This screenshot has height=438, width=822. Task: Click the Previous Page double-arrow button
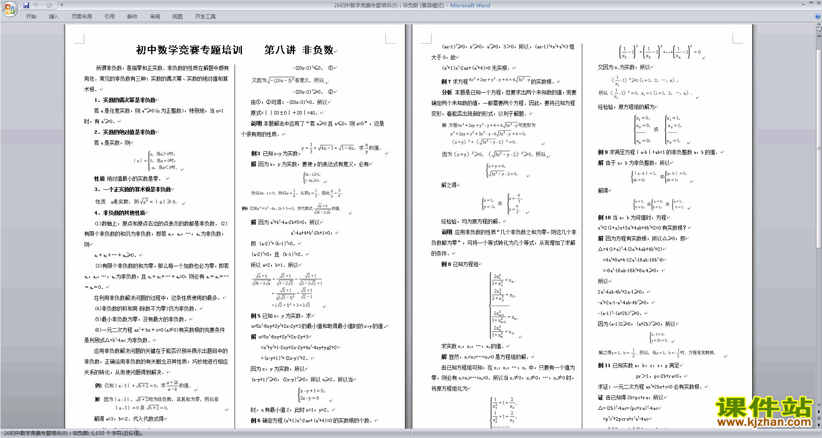coord(819,412)
